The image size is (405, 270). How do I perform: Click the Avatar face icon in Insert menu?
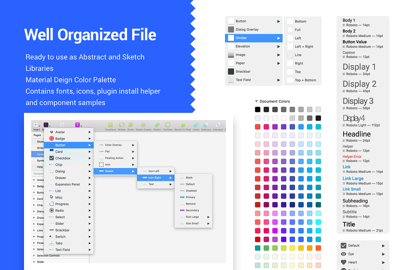pos(52,132)
